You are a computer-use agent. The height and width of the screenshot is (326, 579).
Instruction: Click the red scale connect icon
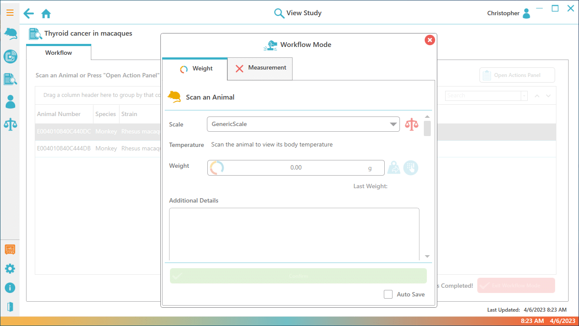411,124
